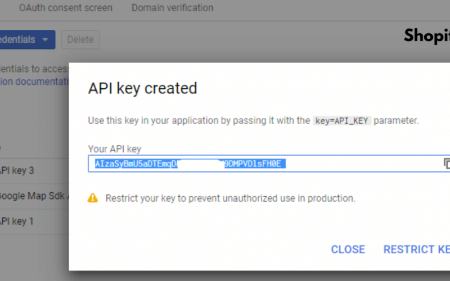Viewport: 450px width, 281px height.
Task: Select the API key 3 row
Action: [x=34, y=171]
